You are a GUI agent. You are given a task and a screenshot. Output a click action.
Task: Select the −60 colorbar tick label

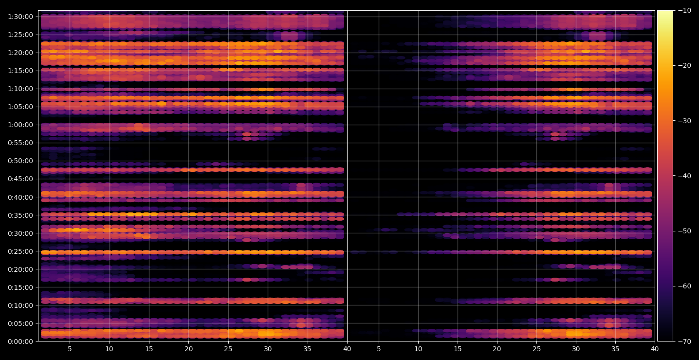coord(684,286)
